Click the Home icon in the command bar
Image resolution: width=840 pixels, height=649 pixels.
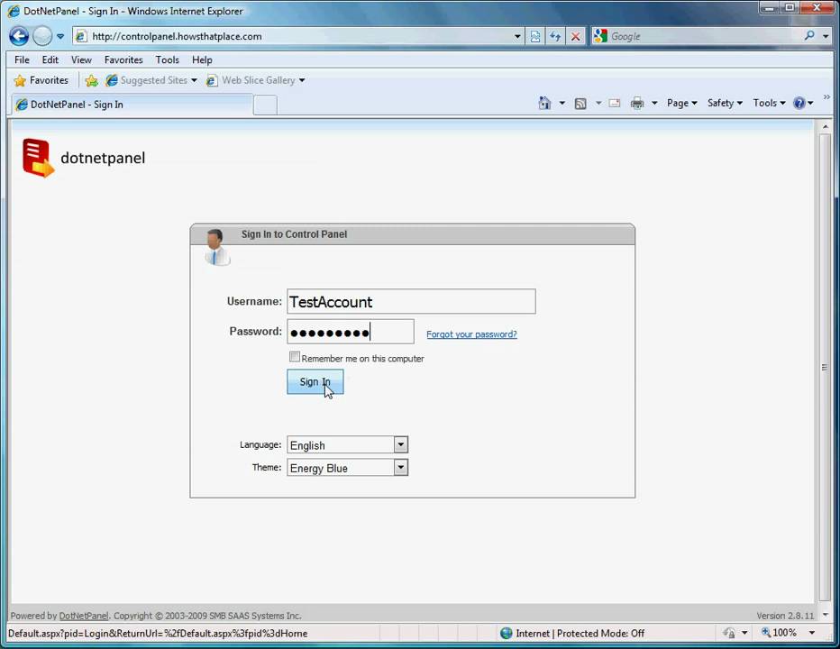(x=544, y=103)
